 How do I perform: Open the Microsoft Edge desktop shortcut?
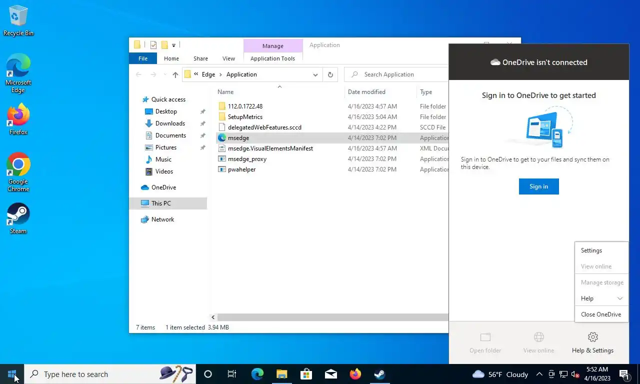(18, 73)
